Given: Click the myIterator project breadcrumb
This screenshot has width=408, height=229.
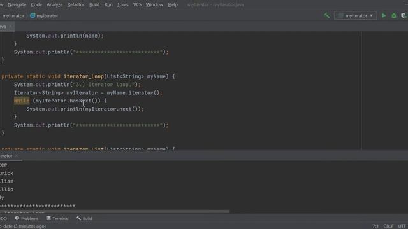Looking at the screenshot, I should point(13,16).
